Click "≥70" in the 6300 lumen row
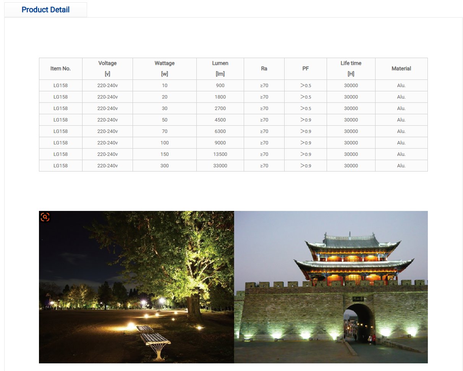The width and height of the screenshot is (463, 371). coord(264,131)
